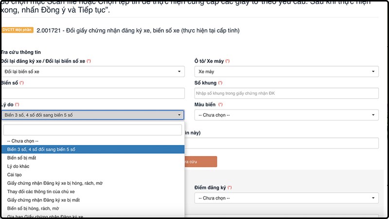Select 'Cải tạo' reason option

point(15,174)
